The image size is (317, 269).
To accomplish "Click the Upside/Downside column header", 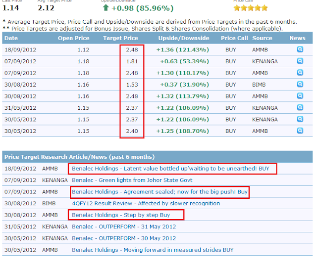I will (184, 38).
